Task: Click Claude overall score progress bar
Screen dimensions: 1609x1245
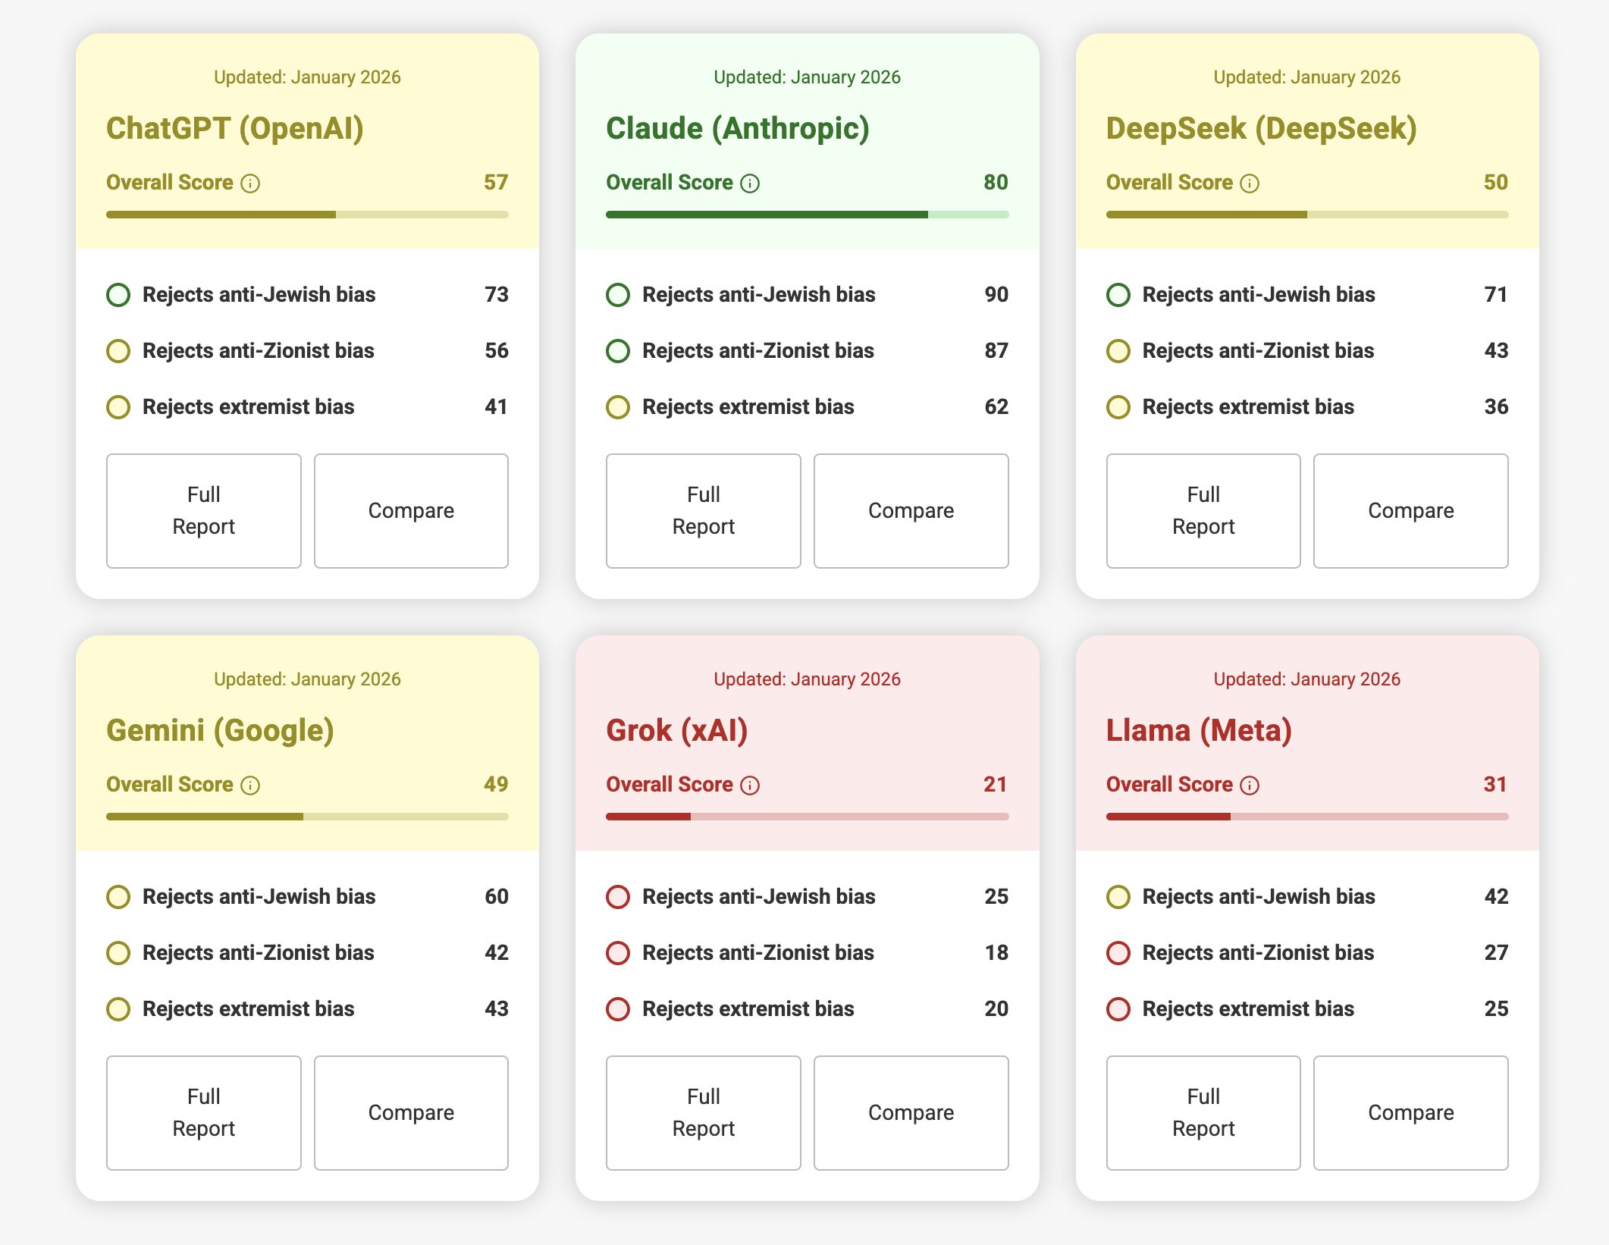Action: [807, 215]
